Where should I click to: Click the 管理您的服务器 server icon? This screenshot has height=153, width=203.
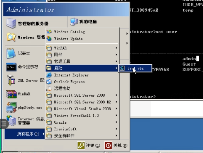[x=11, y=23]
